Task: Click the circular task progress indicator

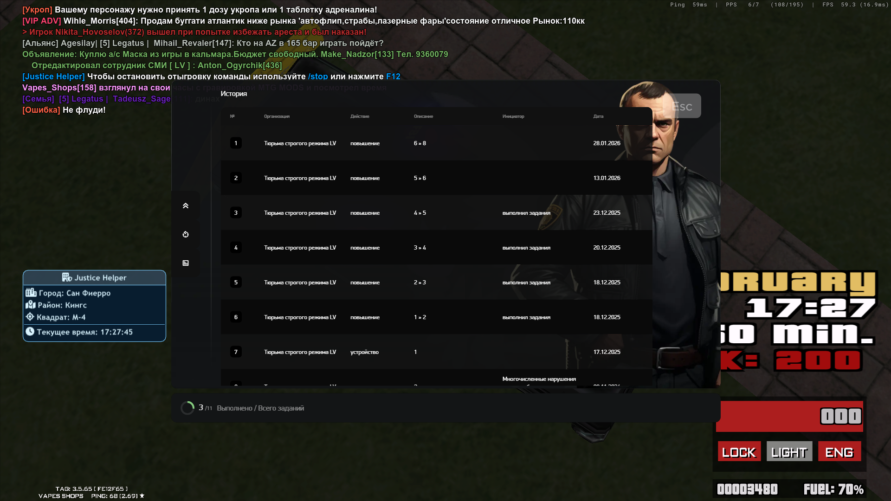Action: pyautogui.click(x=187, y=408)
